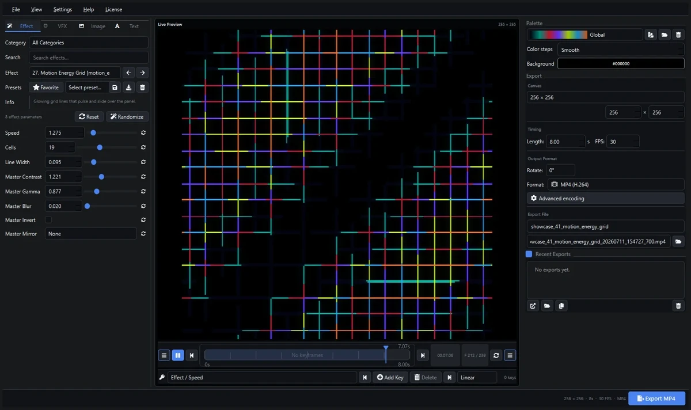The height and width of the screenshot is (410, 691).
Task: Reset the Master Contrast parameter icon
Action: 143,177
